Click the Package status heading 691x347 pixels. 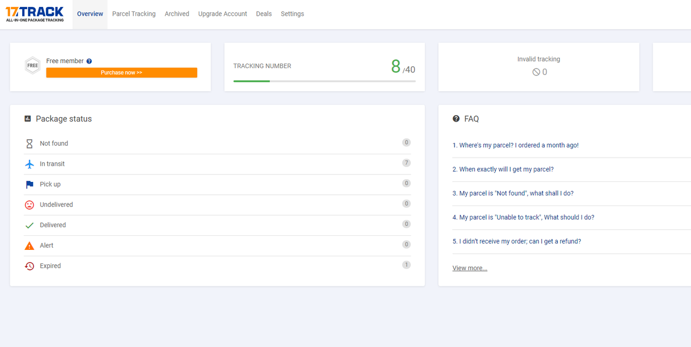point(64,119)
